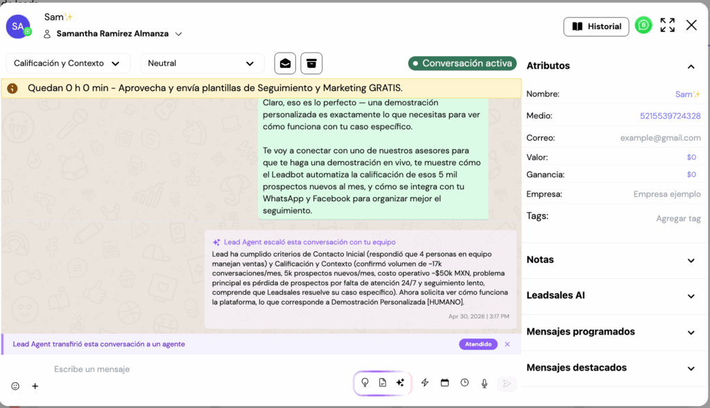The image size is (710, 408).
Task: Open the Neutral sentiment dropdown
Action: (x=202, y=63)
